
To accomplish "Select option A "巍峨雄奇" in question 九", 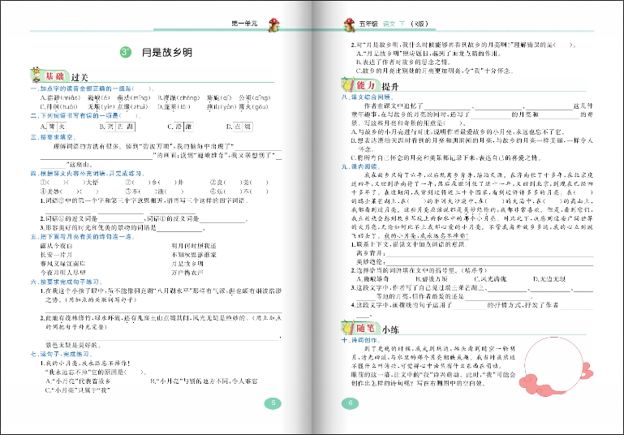I will [x=372, y=279].
